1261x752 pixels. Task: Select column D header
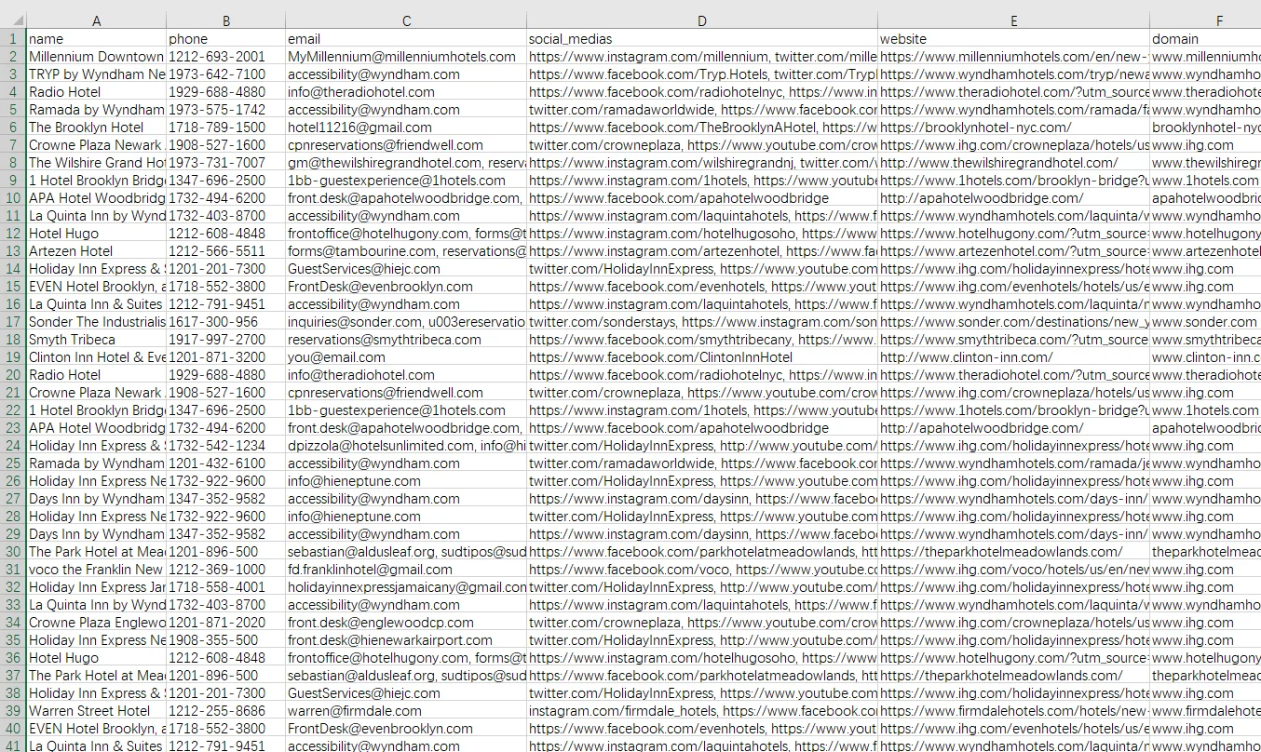tap(702, 20)
